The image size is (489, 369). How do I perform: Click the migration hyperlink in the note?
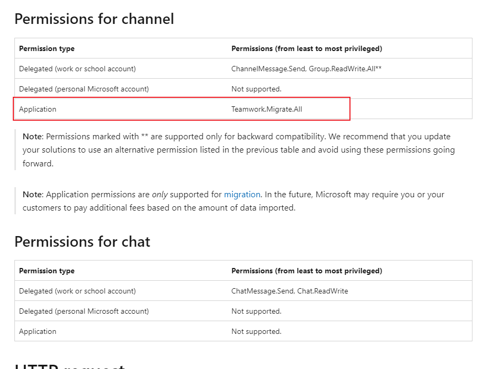[242, 195]
